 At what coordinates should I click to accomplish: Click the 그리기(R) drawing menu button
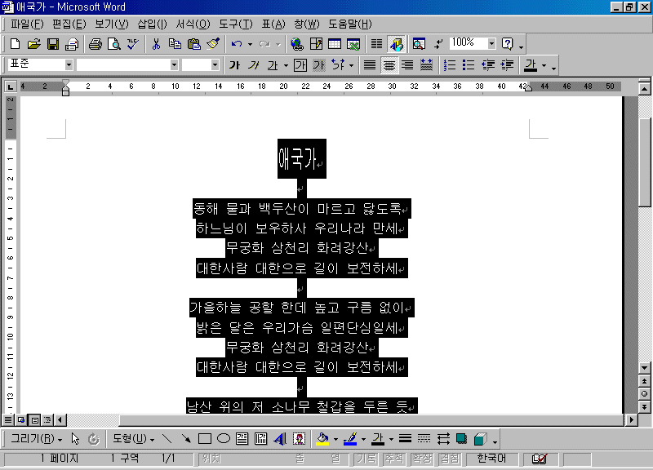point(36,439)
